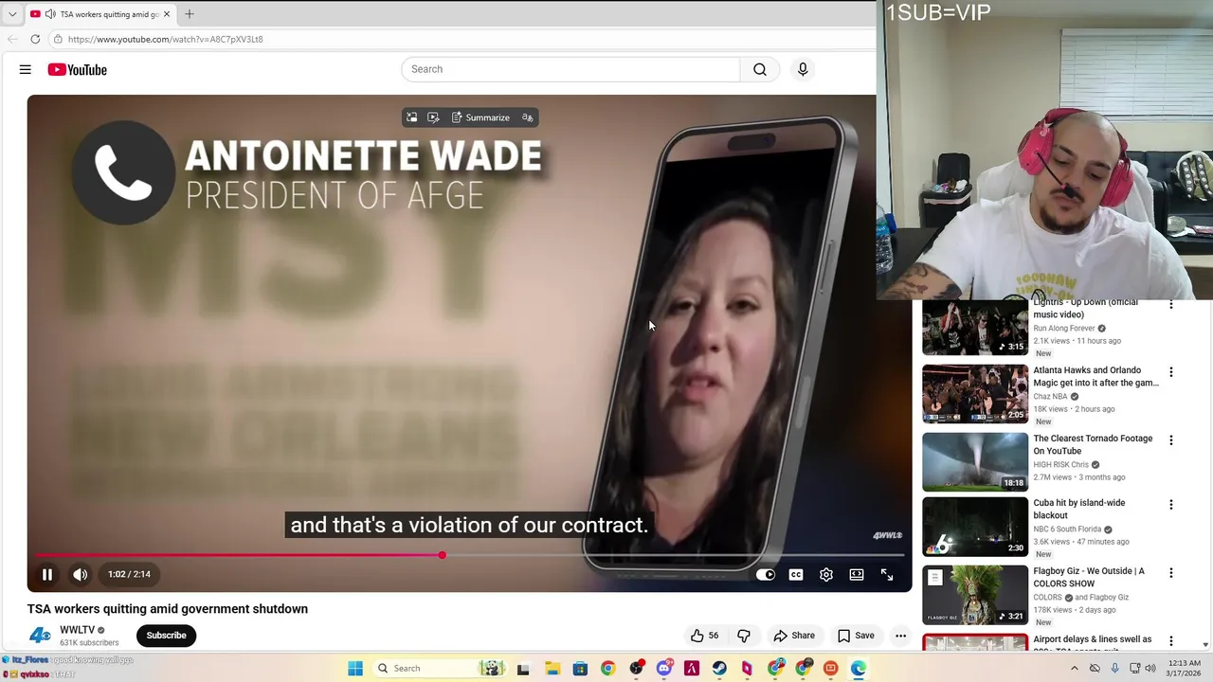Show hidden system tray icons chevron
This screenshot has height=682, width=1213.
tap(1074, 669)
